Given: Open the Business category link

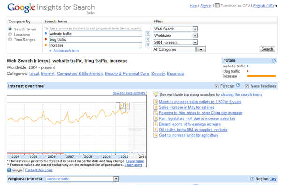Looking at the screenshot, I should [175, 74].
